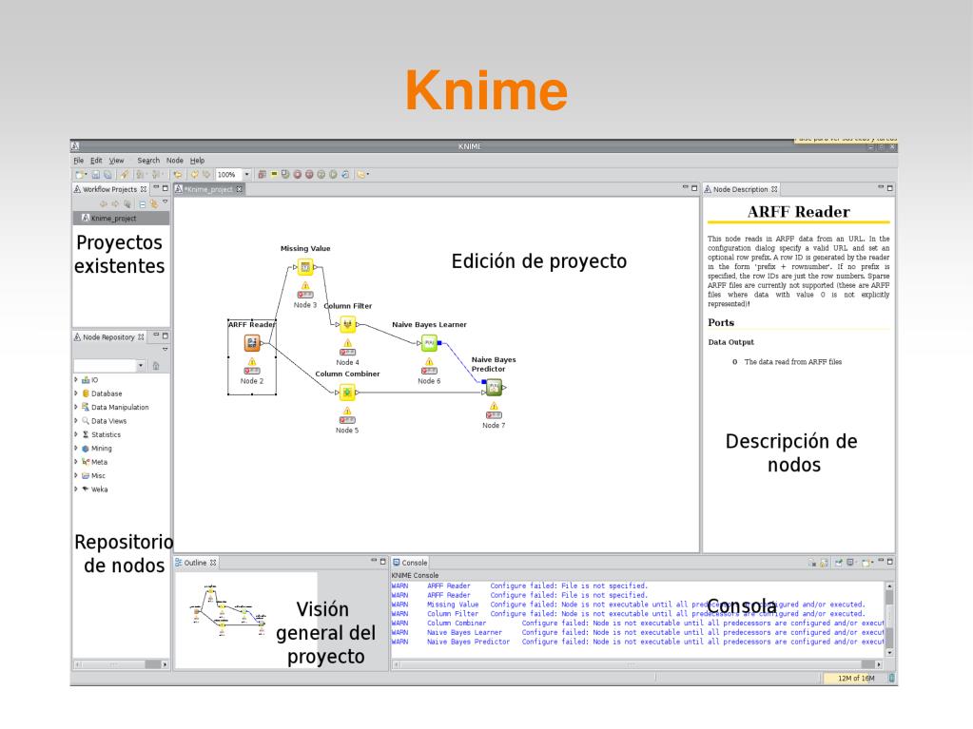Click the Scroll Lock icon in Console toolbar
The image size is (973, 729).
(824, 563)
